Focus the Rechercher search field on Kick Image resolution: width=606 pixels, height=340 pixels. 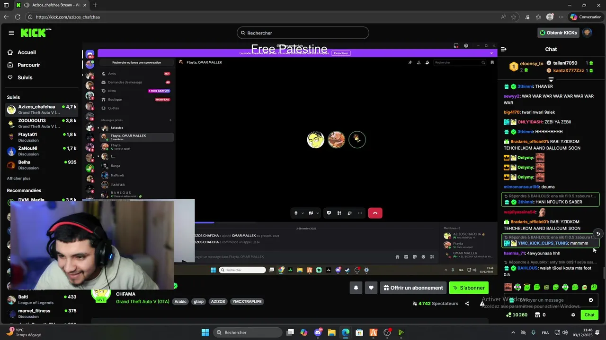pyautogui.click(x=303, y=33)
